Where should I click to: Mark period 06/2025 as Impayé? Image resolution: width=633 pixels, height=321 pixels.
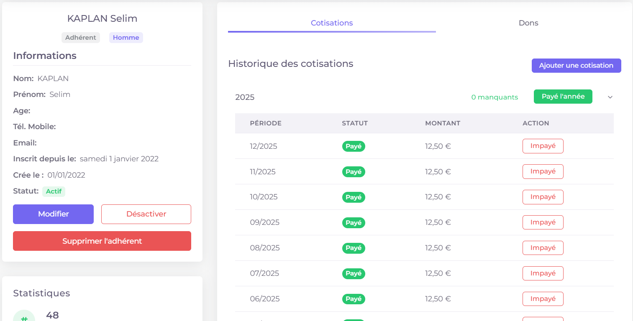[x=543, y=298]
